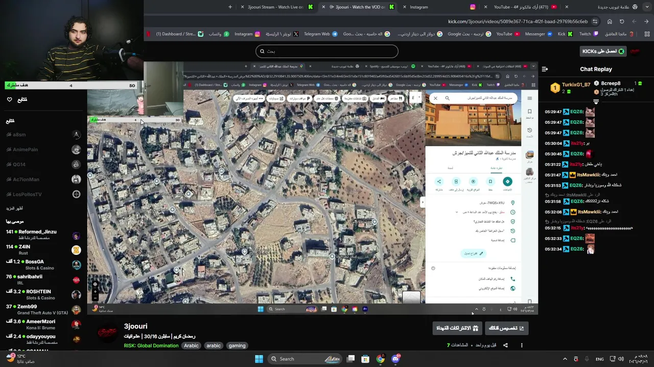The width and height of the screenshot is (654, 367).
Task: Switch to the Instagram browser tab
Action: click(439, 7)
